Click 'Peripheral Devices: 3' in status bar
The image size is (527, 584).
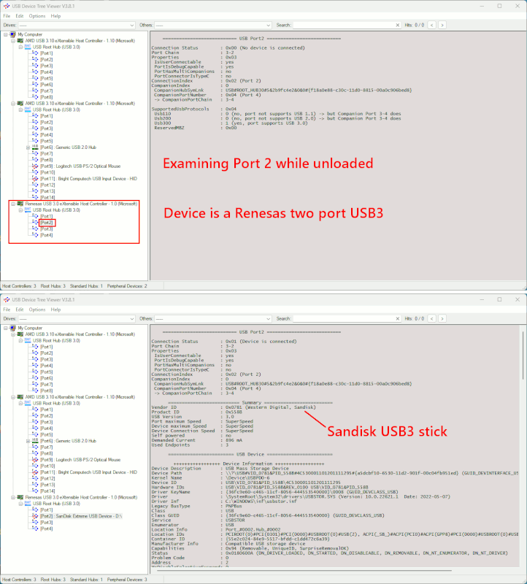tap(127, 580)
